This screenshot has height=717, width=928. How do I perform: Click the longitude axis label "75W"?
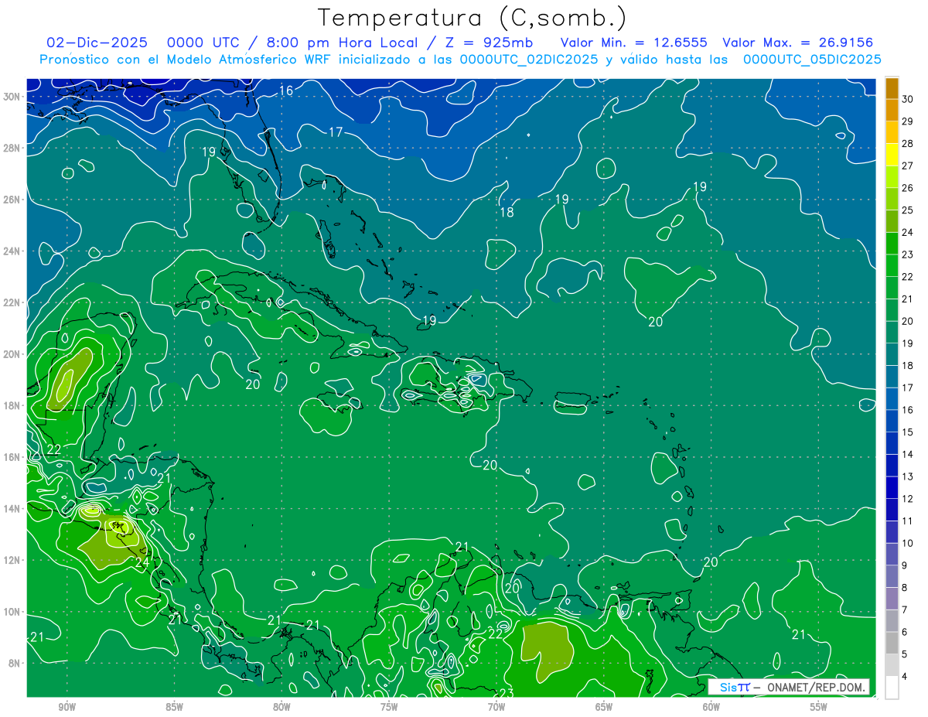point(389,707)
